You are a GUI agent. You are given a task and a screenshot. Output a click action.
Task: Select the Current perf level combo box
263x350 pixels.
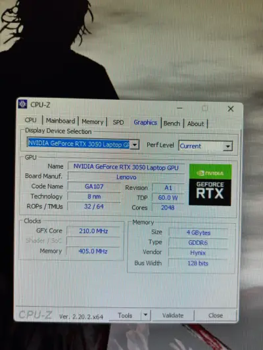tap(206, 146)
